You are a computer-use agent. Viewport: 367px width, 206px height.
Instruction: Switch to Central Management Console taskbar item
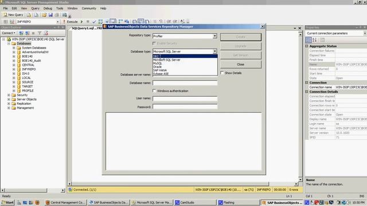tap(65, 203)
